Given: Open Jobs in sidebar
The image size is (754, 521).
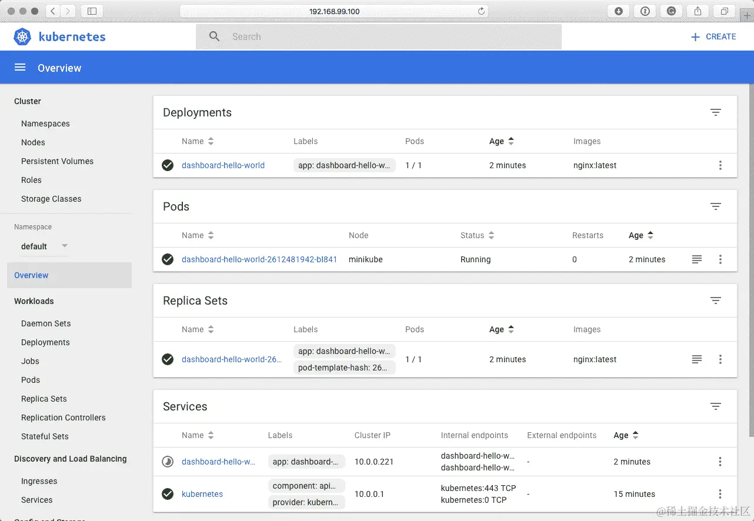Looking at the screenshot, I should (x=30, y=361).
